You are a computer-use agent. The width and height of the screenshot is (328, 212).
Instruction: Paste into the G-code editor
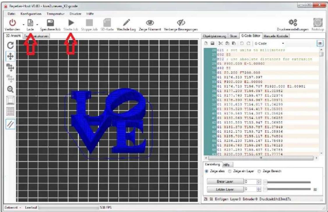click(234, 43)
